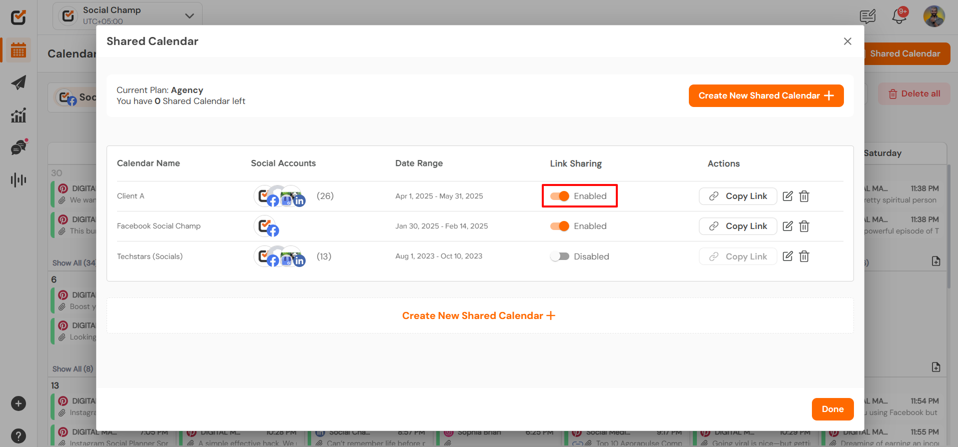
Task: Click the (26) accounts count
Action: 325,196
